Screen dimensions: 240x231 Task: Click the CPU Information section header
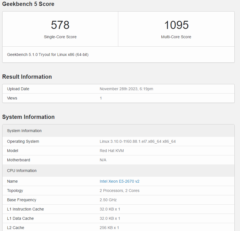119,171
